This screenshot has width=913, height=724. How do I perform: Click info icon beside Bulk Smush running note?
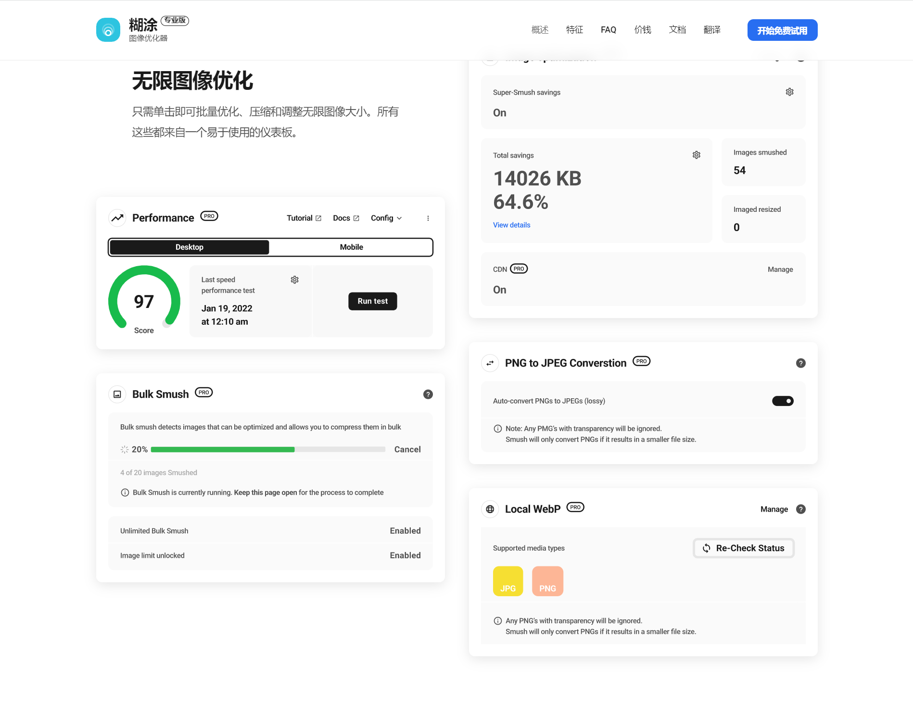[x=125, y=492]
